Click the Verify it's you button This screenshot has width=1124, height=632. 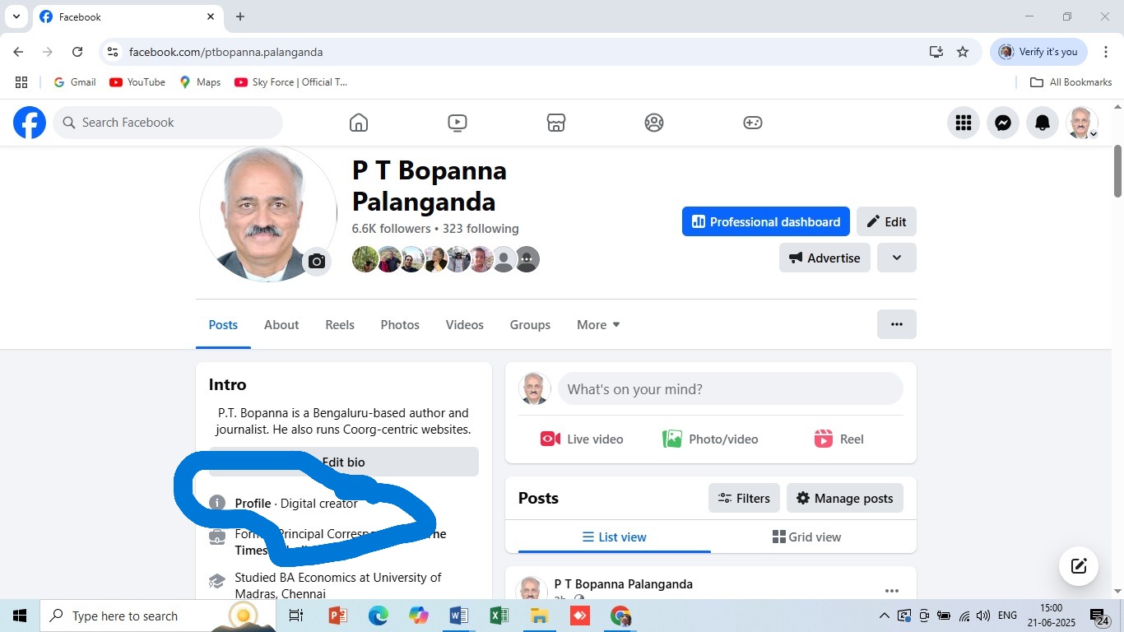click(x=1038, y=52)
